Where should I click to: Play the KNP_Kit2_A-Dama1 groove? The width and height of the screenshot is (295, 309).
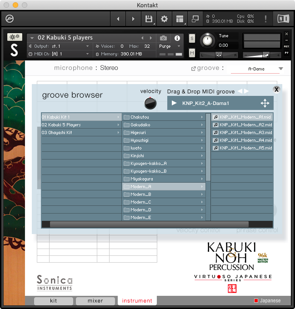coord(174,103)
